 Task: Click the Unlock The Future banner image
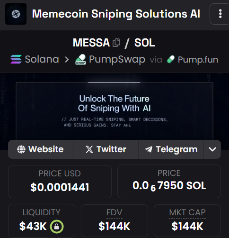pos(114,110)
